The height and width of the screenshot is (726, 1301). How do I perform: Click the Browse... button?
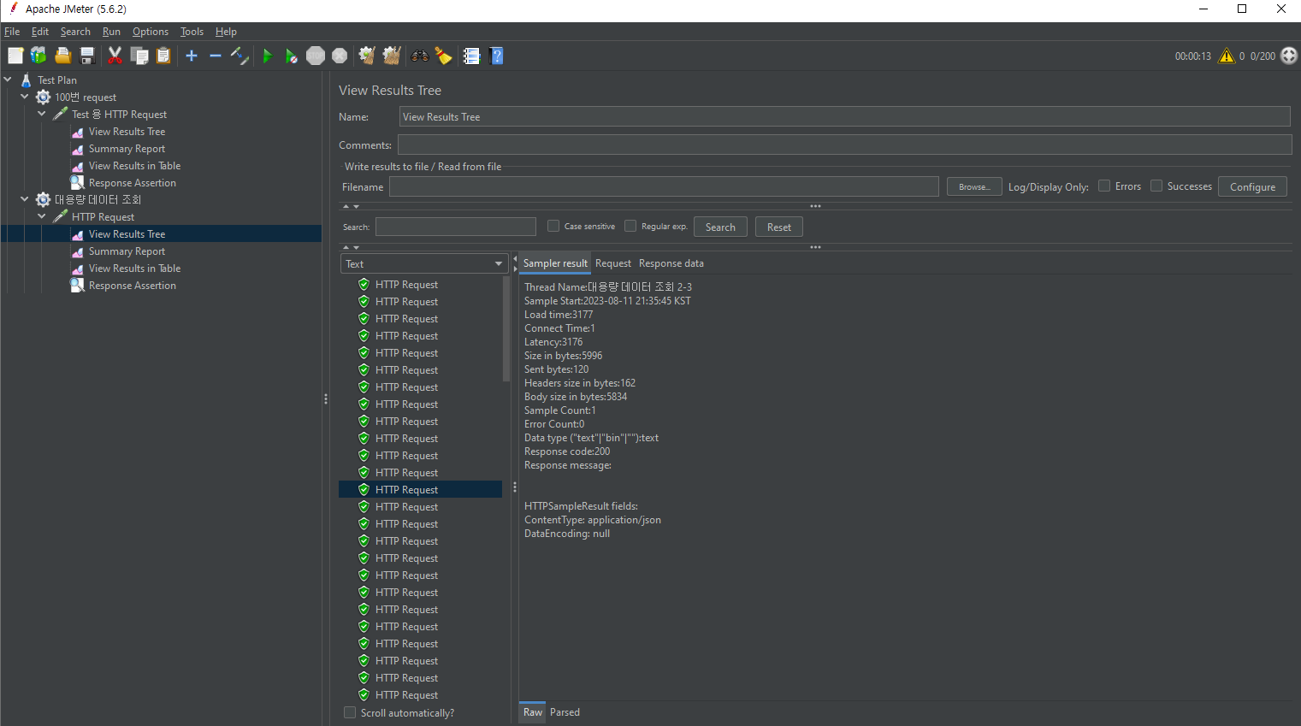click(974, 186)
